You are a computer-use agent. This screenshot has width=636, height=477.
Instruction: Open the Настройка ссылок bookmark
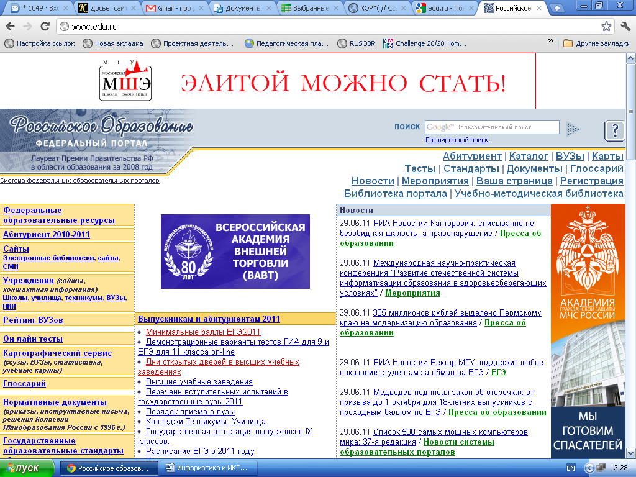click(40, 43)
